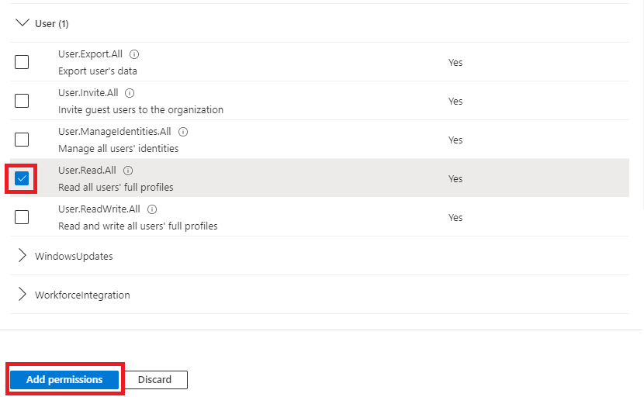
Task: Tick the User.ManageIdentities.All checkbox
Action: 22,140
